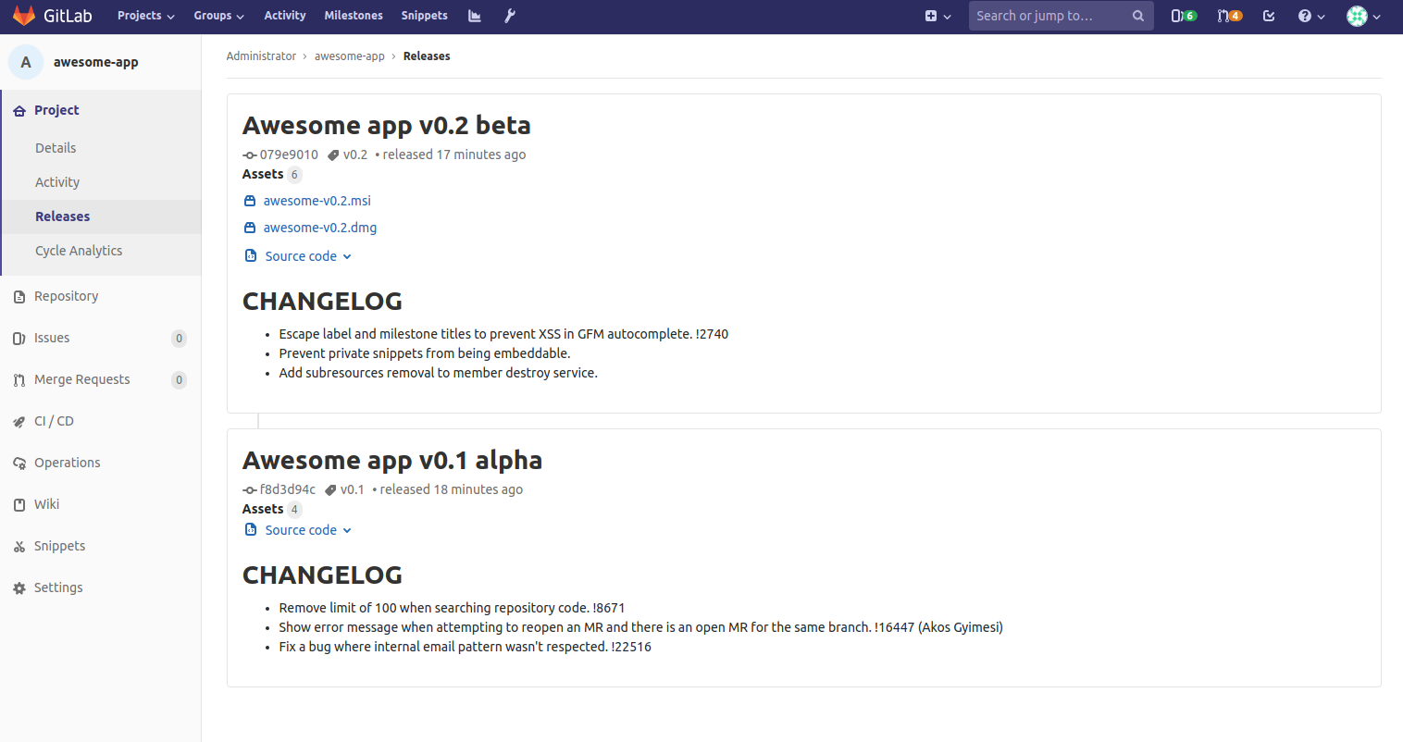The height and width of the screenshot is (742, 1403).
Task: Open the Wiki from the sidebar
Action: [x=47, y=503]
